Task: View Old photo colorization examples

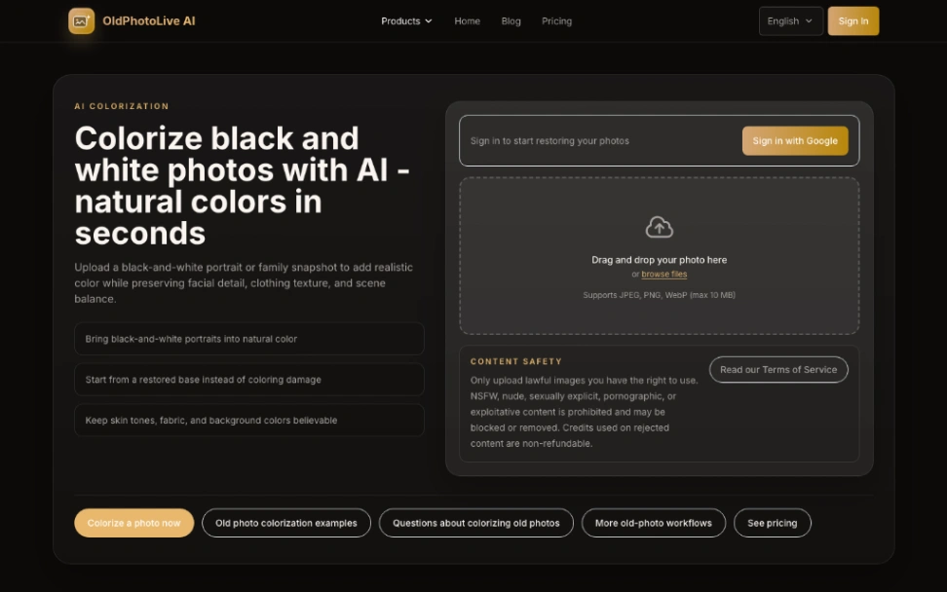Action: point(286,523)
